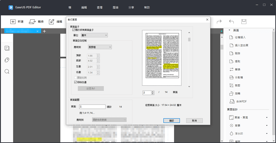Click the crop preview page thumbnail
The width and height of the screenshot is (276, 143).
[x=162, y=58]
